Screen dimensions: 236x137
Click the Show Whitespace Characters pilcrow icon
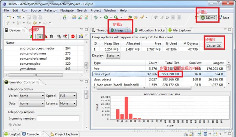pyautogui.click(x=179, y=17)
